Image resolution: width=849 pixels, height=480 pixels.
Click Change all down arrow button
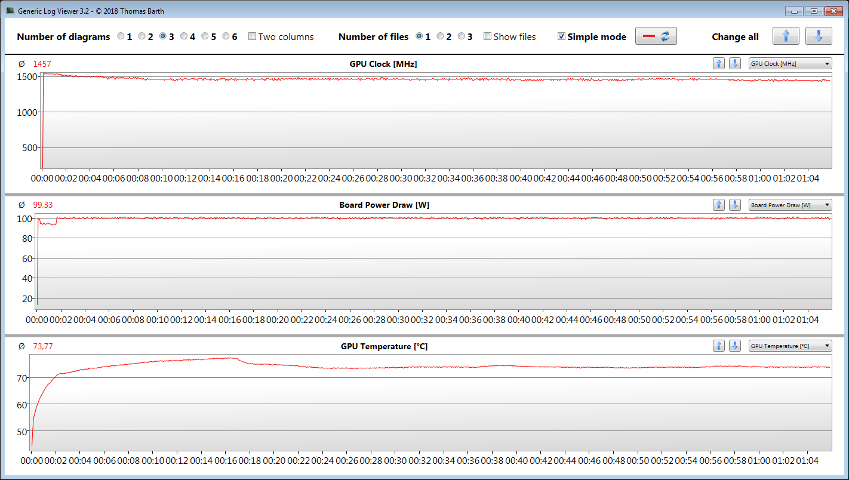pos(819,36)
